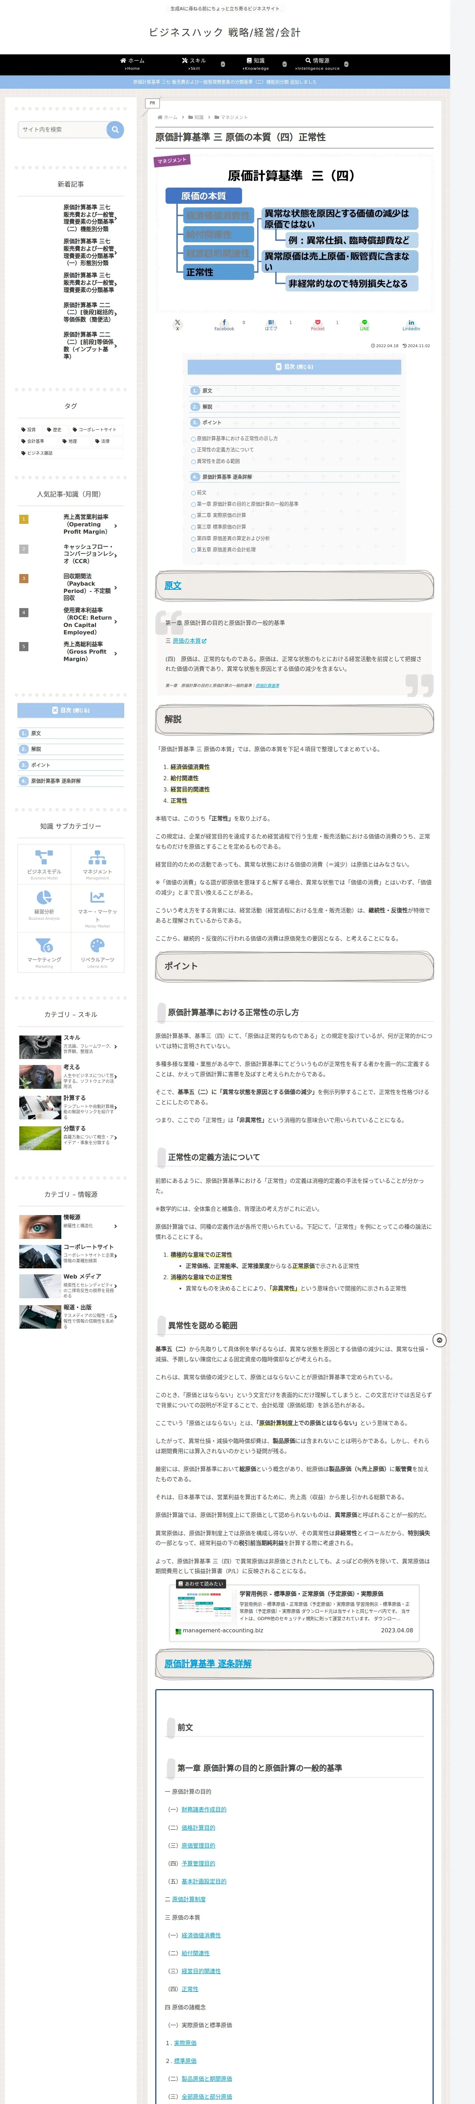Open the ビジネスハック 戦略/経営/会計 site title
This screenshot has height=2104, width=475.
(x=224, y=33)
